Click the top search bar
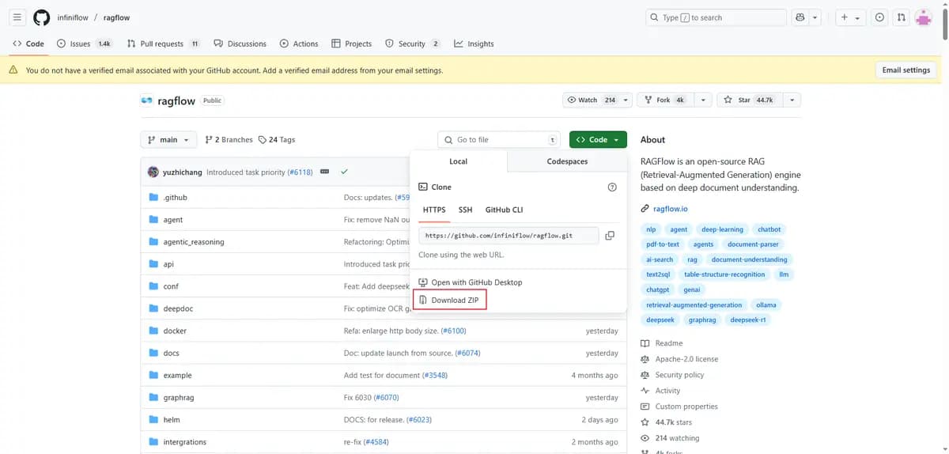The image size is (949, 454). (x=716, y=17)
